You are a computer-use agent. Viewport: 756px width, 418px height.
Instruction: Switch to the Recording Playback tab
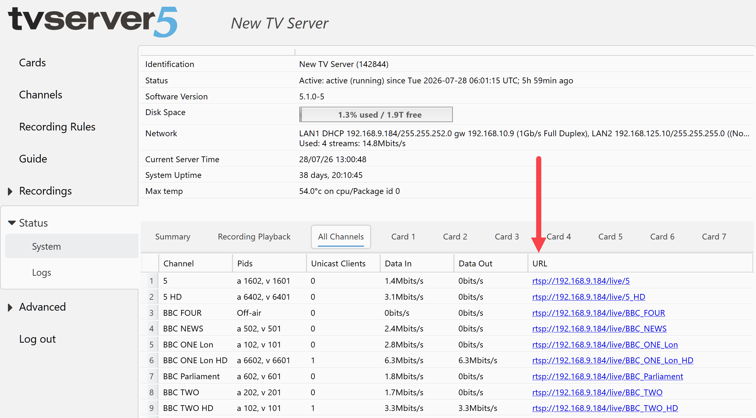click(254, 237)
